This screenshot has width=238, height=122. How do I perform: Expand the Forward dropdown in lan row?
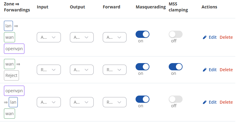point(114,37)
